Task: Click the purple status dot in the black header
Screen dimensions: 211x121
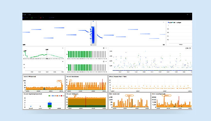Action: click(x=50, y=18)
